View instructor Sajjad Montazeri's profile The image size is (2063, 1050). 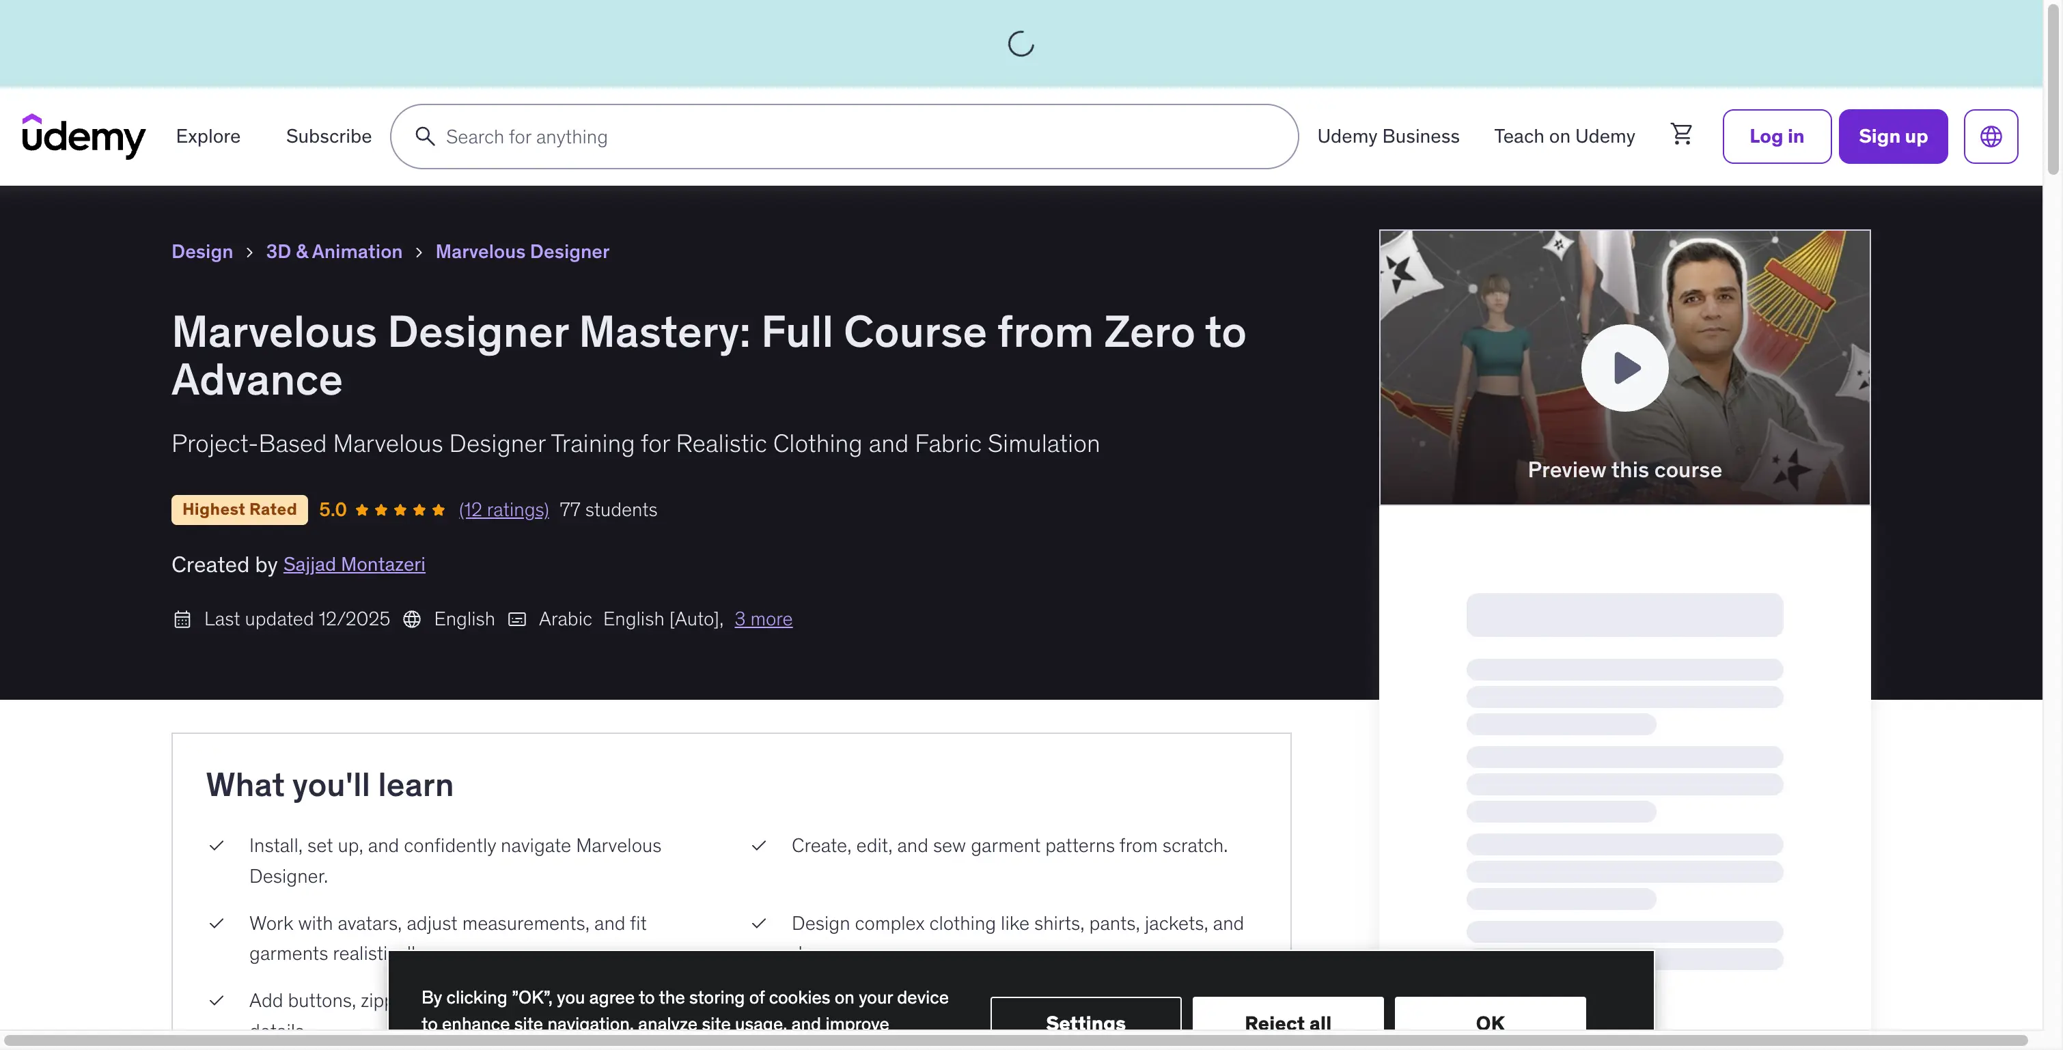[354, 564]
